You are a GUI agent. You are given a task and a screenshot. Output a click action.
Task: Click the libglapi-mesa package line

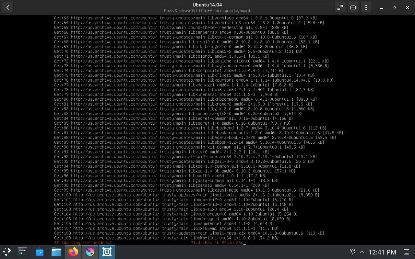(186, 190)
